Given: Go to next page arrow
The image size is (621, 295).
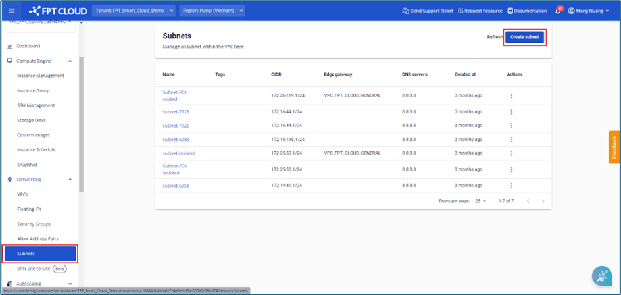Looking at the screenshot, I should click(543, 201).
